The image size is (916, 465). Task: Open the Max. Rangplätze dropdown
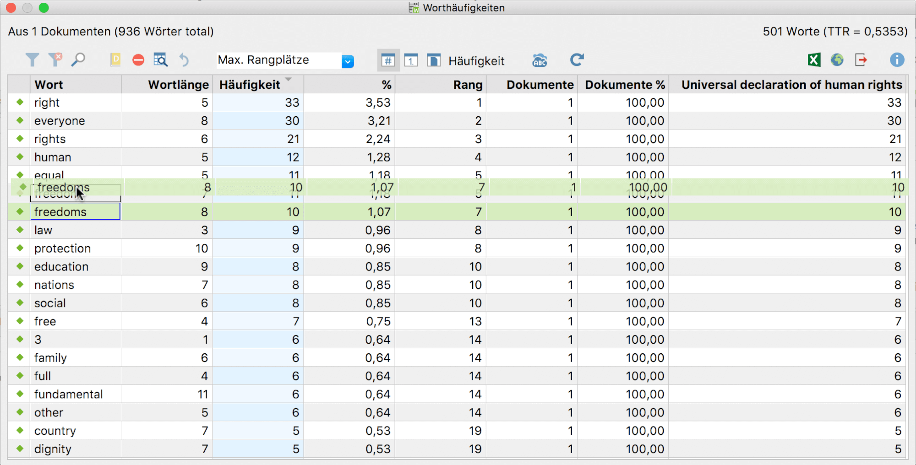pos(348,61)
